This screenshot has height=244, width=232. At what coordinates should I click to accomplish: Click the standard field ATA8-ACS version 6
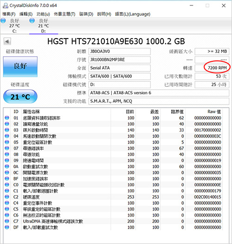point(159,93)
